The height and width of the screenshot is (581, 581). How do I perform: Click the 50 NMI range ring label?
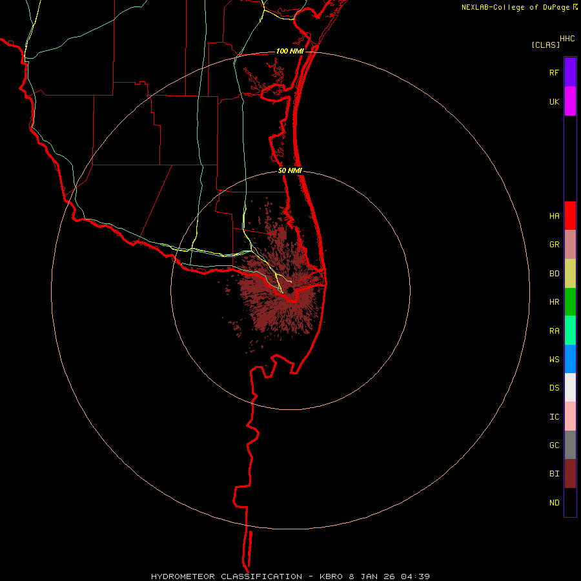pos(290,170)
